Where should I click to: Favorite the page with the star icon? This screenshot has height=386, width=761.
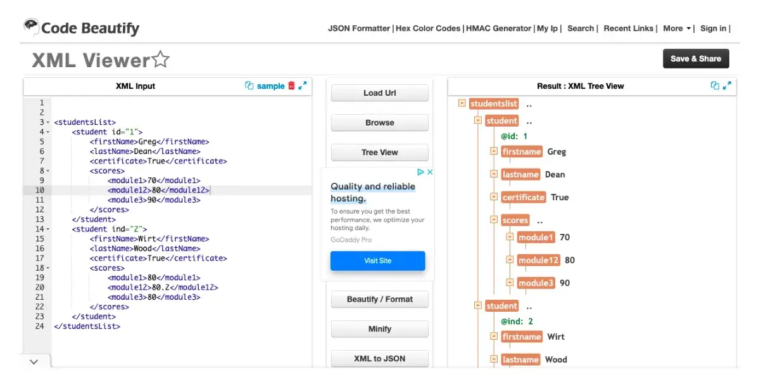point(161,60)
